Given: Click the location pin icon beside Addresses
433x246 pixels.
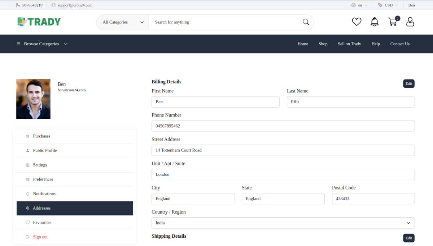Looking at the screenshot, I should point(28,208).
